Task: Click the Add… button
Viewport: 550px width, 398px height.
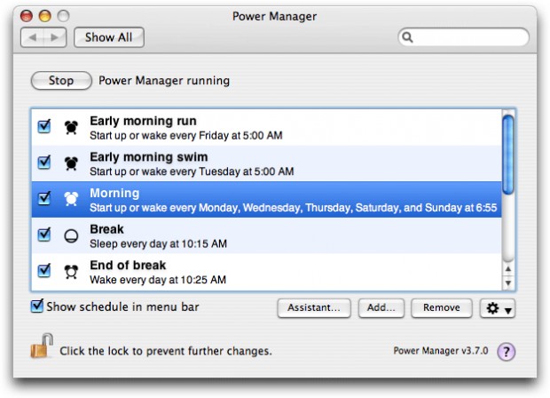Action: 381,308
